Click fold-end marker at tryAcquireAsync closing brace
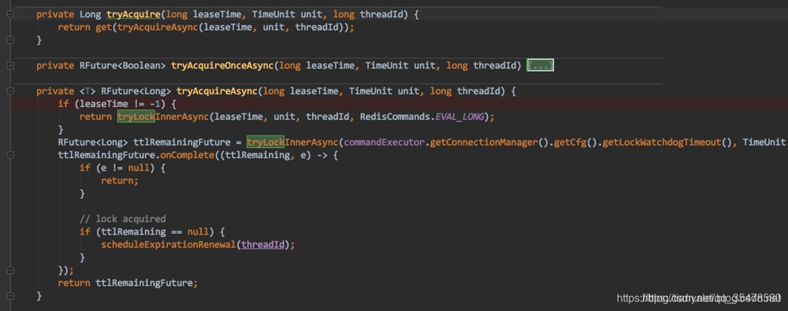Screen dimensions: 788x311 tap(10, 296)
